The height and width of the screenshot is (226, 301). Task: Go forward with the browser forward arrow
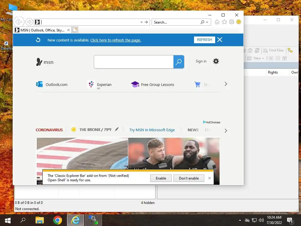pos(29,22)
